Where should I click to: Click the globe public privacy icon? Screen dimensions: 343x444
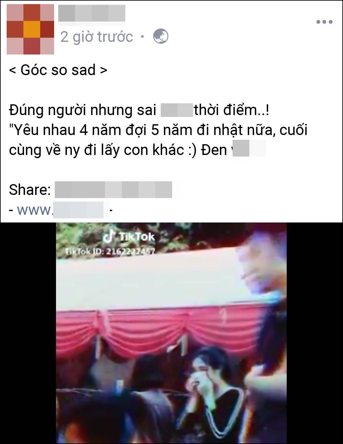pyautogui.click(x=161, y=36)
